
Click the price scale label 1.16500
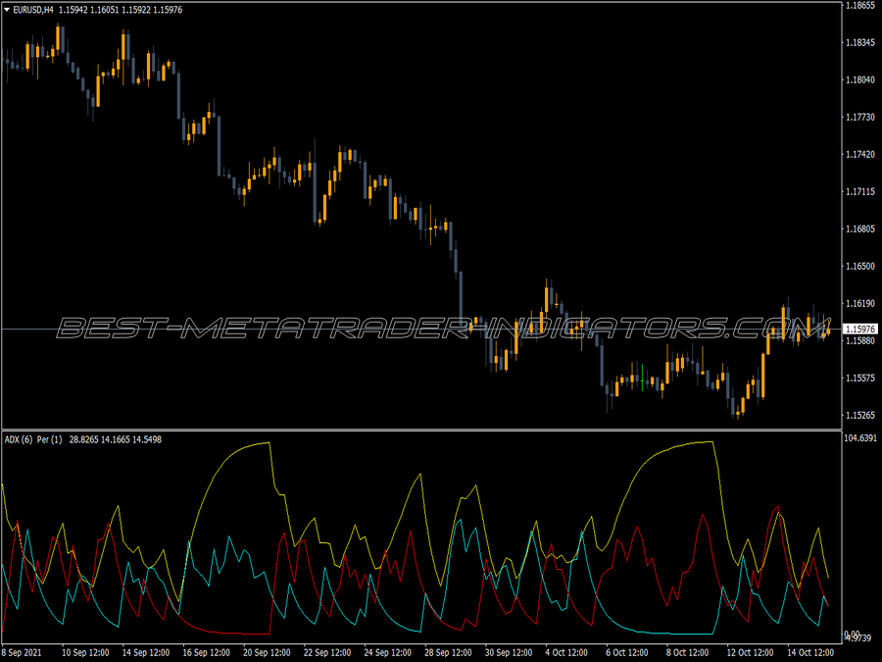coord(860,266)
